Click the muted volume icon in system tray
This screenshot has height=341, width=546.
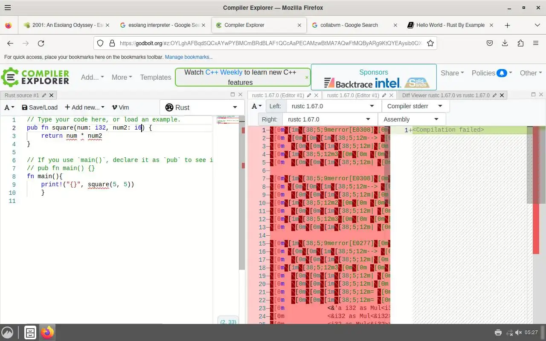(x=518, y=332)
